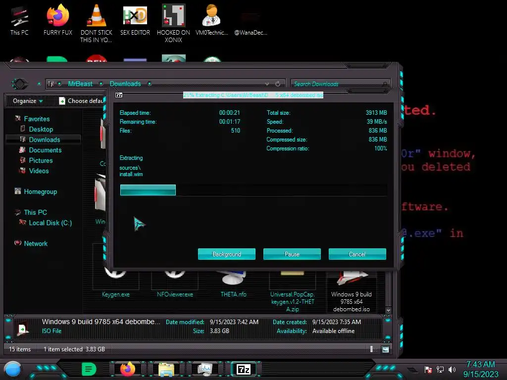Click the 7z icon in dialog title bar

[119, 95]
